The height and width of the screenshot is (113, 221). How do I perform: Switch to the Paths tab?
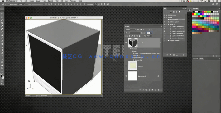click(x=201, y=59)
